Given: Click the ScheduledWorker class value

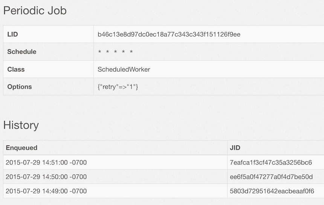Looking at the screenshot, I should click(124, 69).
